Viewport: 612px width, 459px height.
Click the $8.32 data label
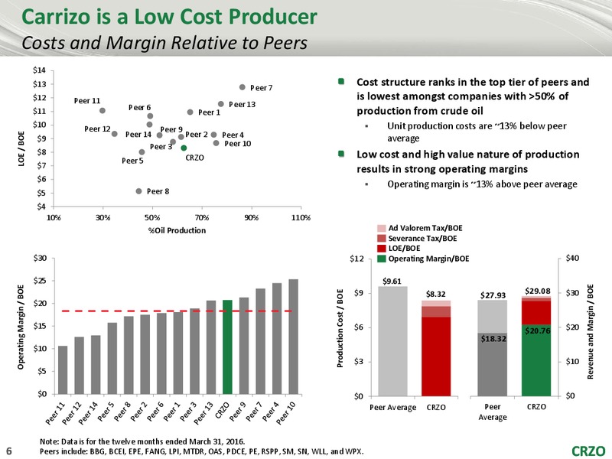point(435,295)
